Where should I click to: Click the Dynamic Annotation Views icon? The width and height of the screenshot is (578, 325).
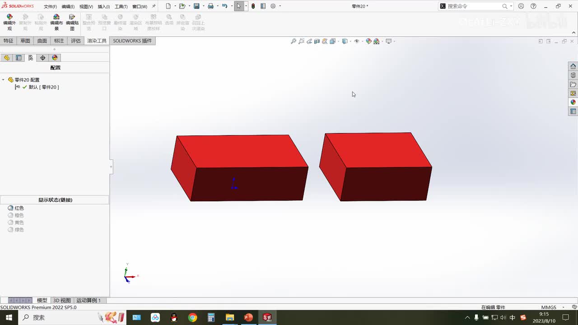[325, 42]
